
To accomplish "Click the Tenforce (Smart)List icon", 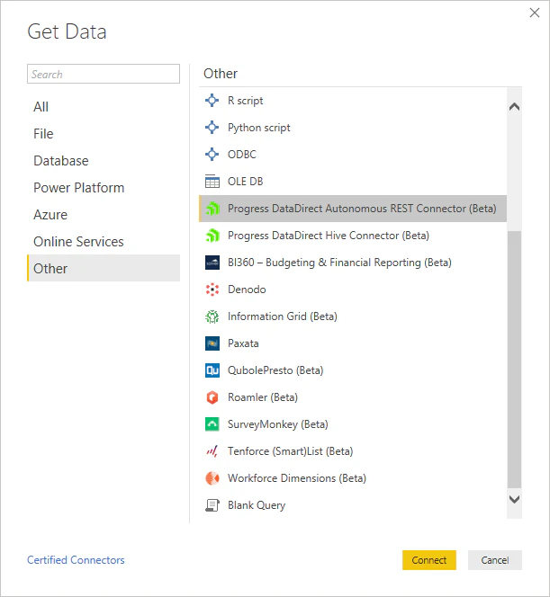I will coord(212,451).
